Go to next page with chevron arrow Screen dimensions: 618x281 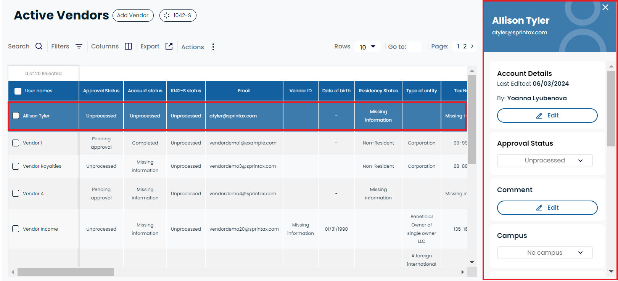point(472,46)
